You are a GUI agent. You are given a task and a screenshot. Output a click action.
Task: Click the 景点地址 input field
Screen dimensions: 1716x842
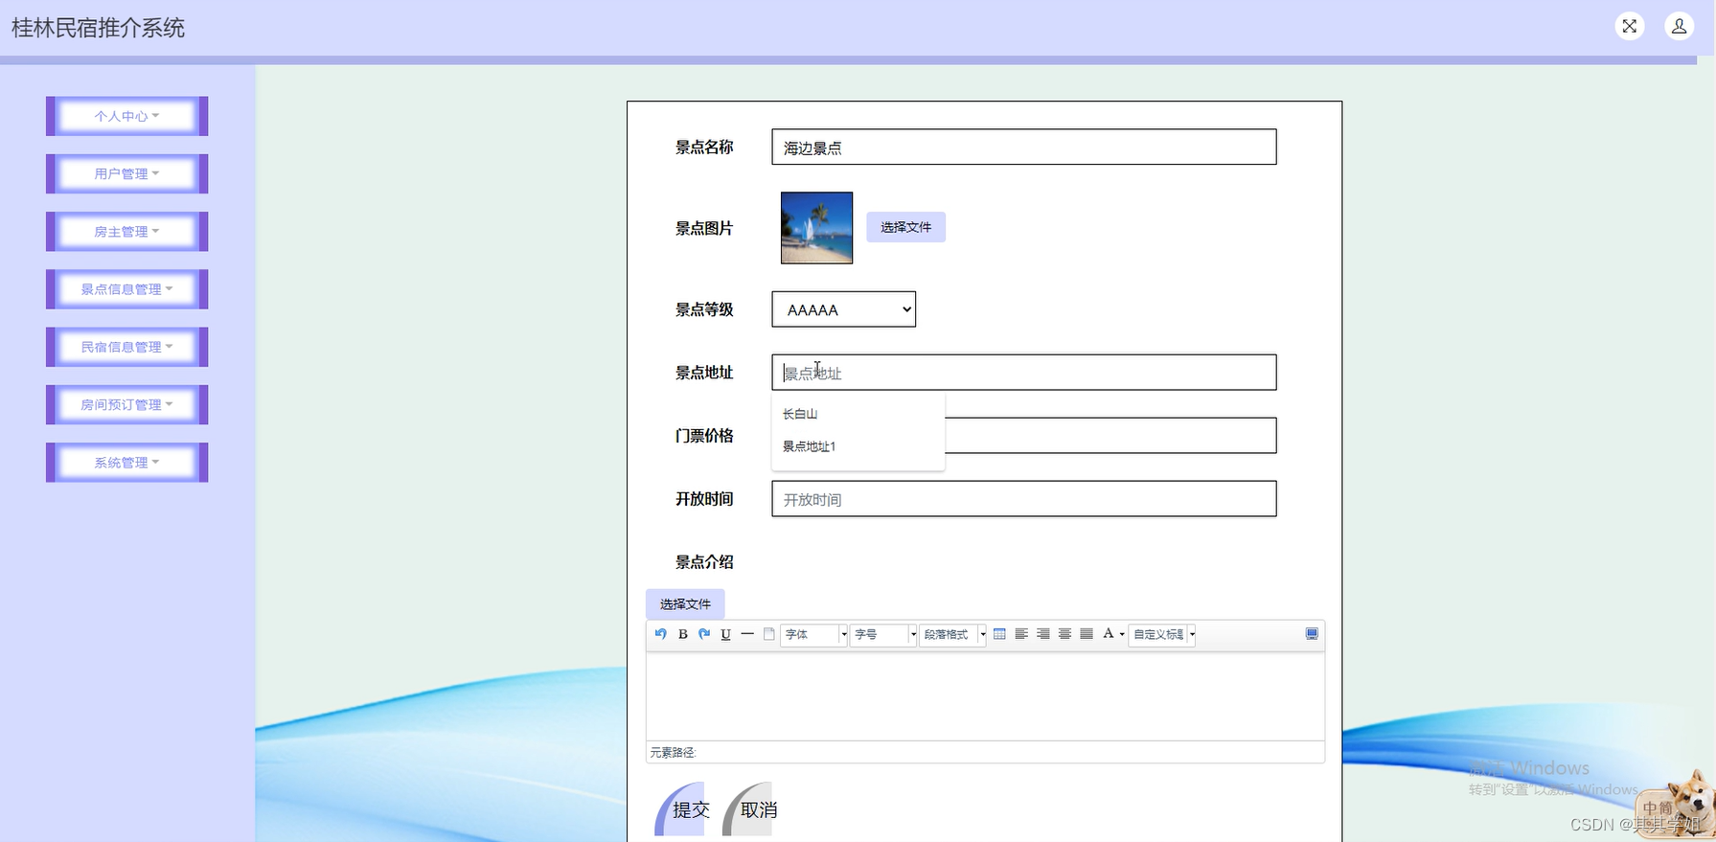[x=1024, y=373]
